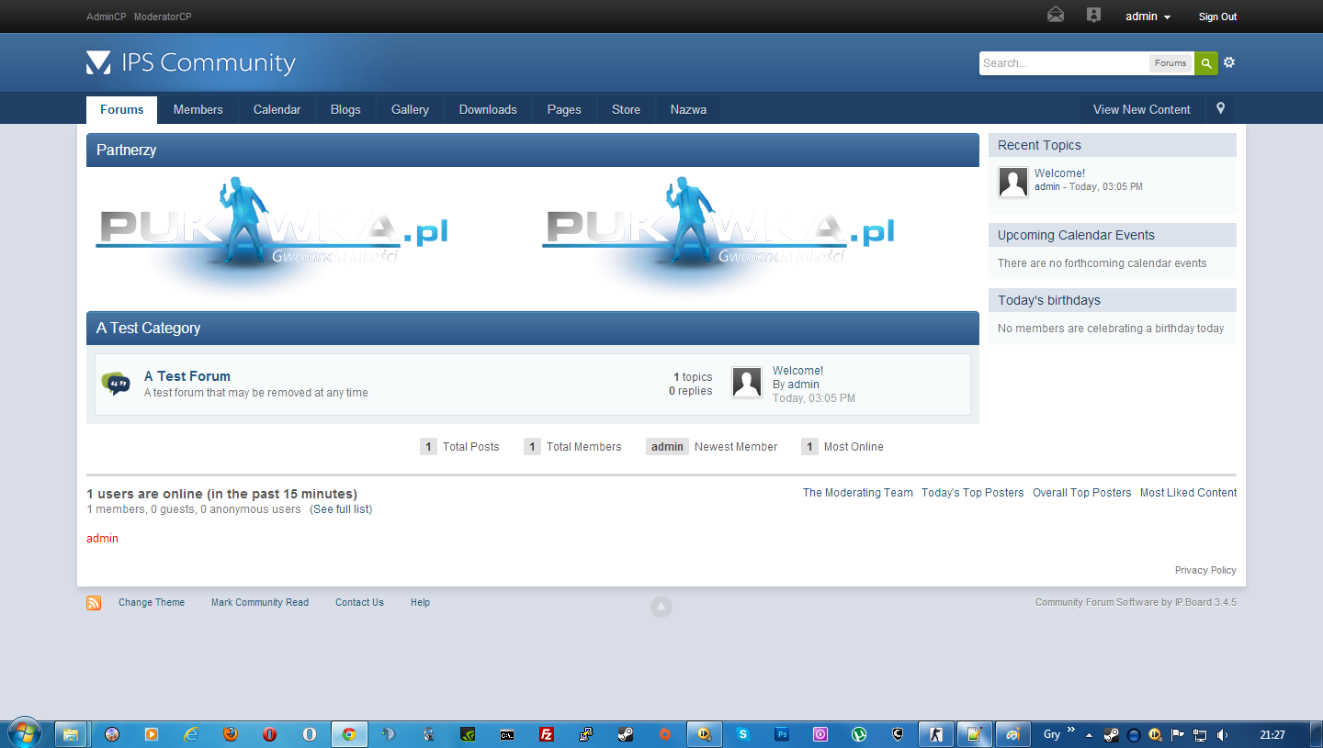The image size is (1323, 748).
Task: Open the Welcome! topic in forum row
Action: tap(797, 371)
